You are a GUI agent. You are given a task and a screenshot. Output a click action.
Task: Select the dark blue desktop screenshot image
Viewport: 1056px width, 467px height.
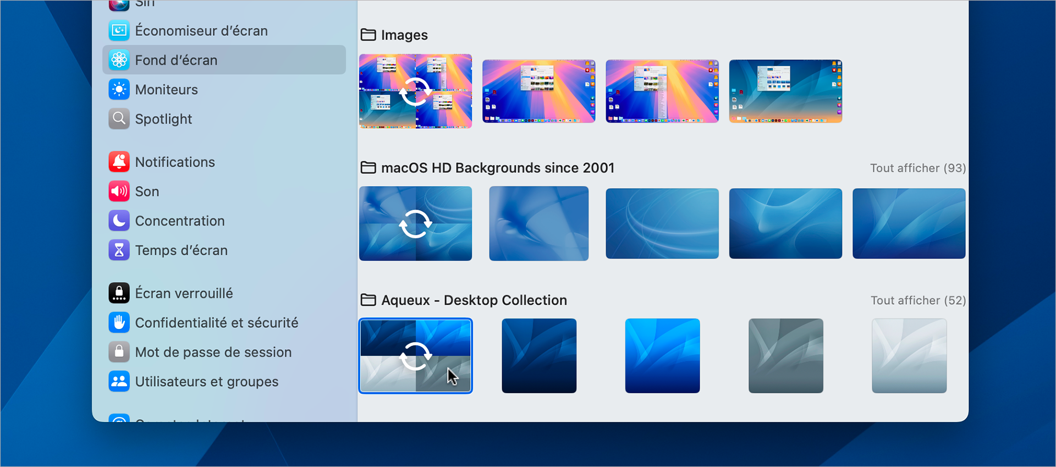point(785,91)
